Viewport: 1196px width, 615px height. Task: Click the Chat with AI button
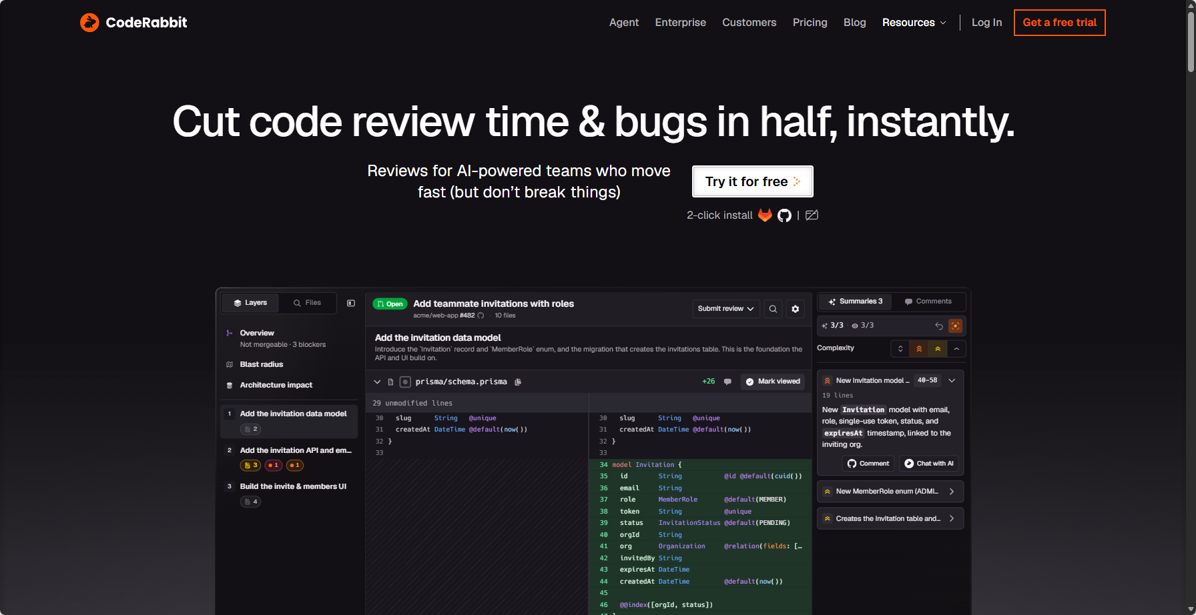(928, 464)
